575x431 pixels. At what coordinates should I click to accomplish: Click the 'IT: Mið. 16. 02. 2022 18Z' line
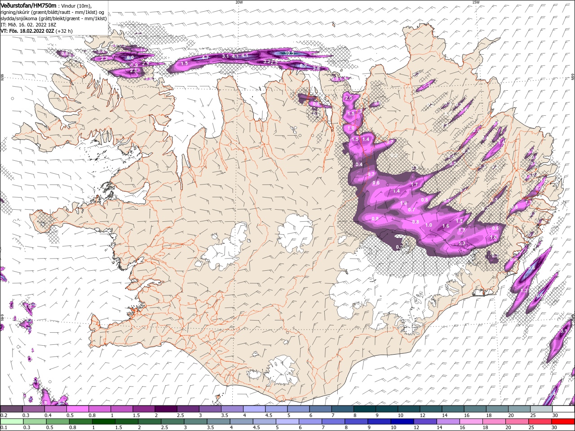point(29,25)
